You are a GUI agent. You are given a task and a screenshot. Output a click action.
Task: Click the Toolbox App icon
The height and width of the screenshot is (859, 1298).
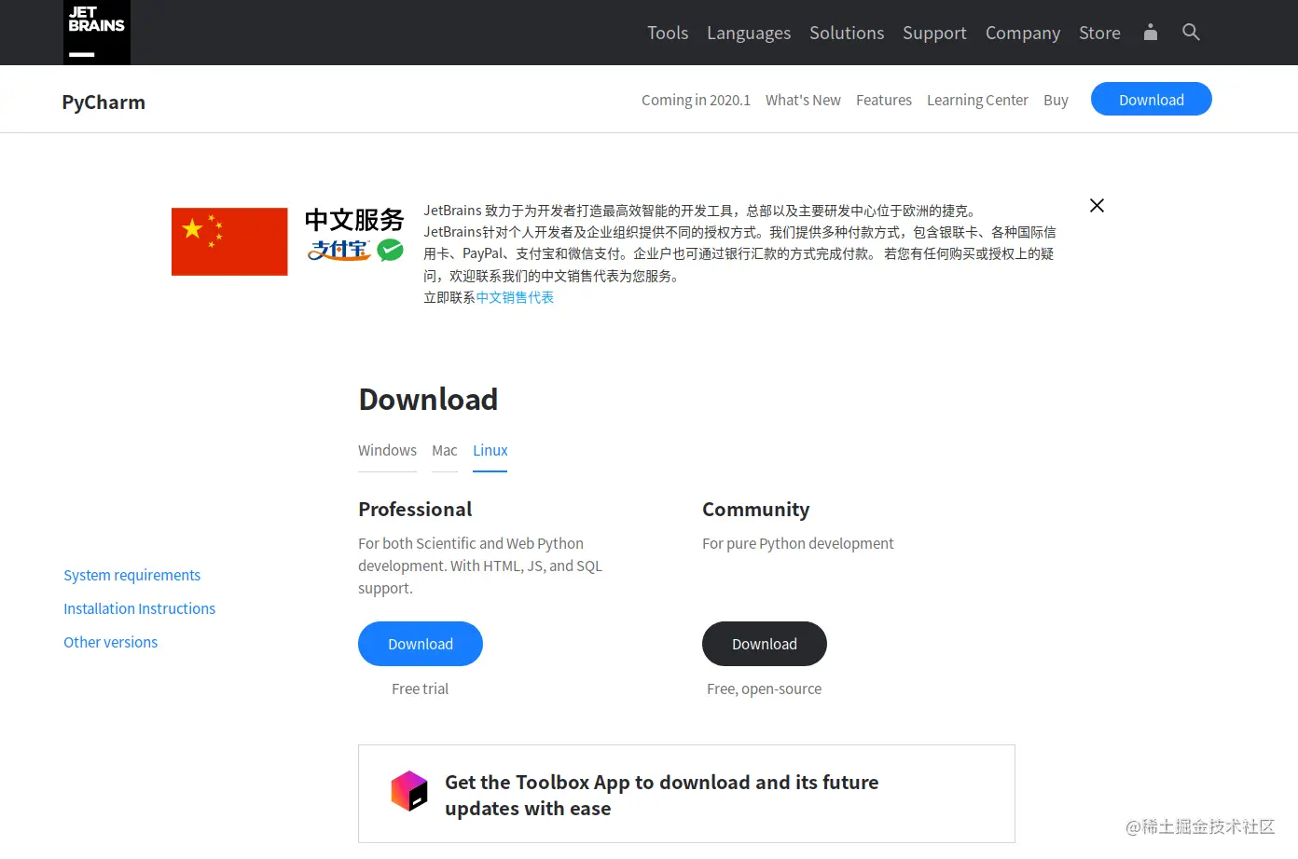point(408,790)
